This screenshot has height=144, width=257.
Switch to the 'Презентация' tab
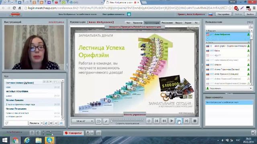tap(152, 23)
